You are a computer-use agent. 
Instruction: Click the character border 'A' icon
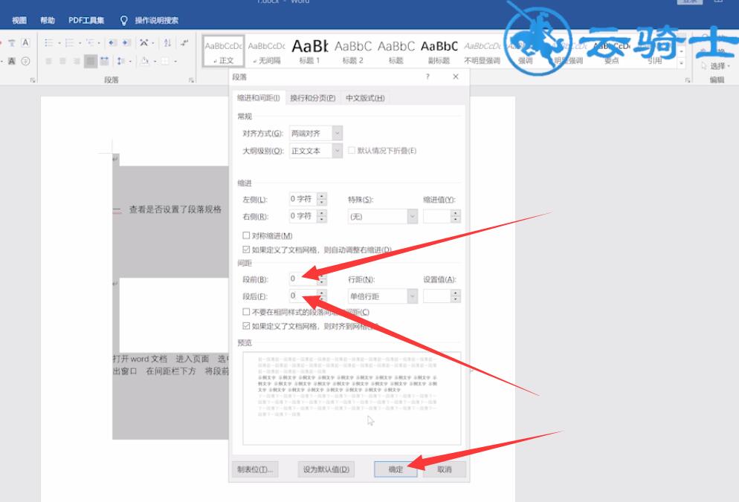coord(25,43)
